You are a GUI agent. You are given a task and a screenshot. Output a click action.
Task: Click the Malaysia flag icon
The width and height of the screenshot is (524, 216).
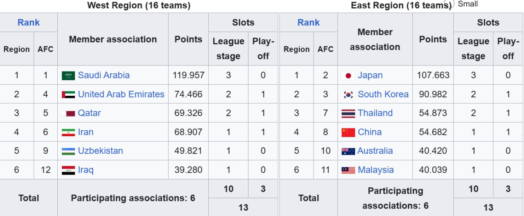coord(348,170)
